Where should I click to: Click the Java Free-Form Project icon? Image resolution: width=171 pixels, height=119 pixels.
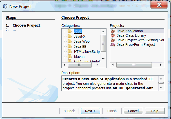(x=113, y=45)
